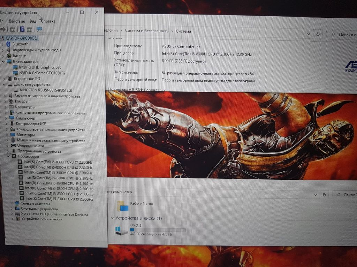Image resolution: width=357 pixels, height=267 pixels.
Task: Expand the Сетевые адаптеры category
Action: click(x=12, y=204)
